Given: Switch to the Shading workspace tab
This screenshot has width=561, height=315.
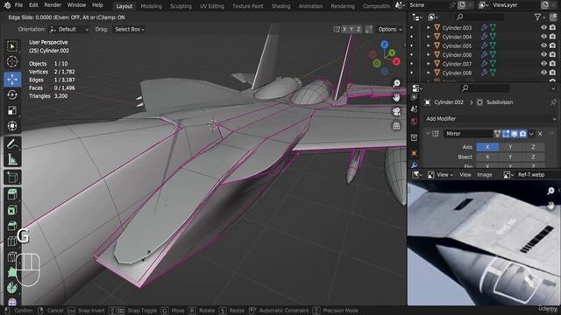Looking at the screenshot, I should [280, 6].
